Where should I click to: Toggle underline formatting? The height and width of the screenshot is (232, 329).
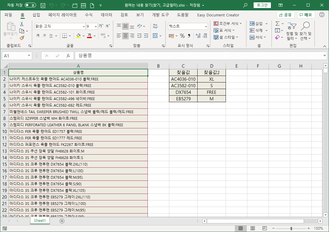point(51,36)
